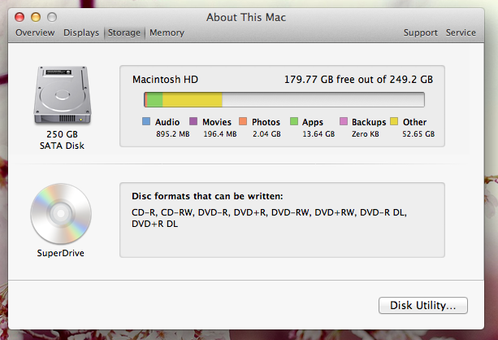Screen dimensions: 498x340
Task: Click the '13.64 GB' apps size value
Action: coord(318,134)
